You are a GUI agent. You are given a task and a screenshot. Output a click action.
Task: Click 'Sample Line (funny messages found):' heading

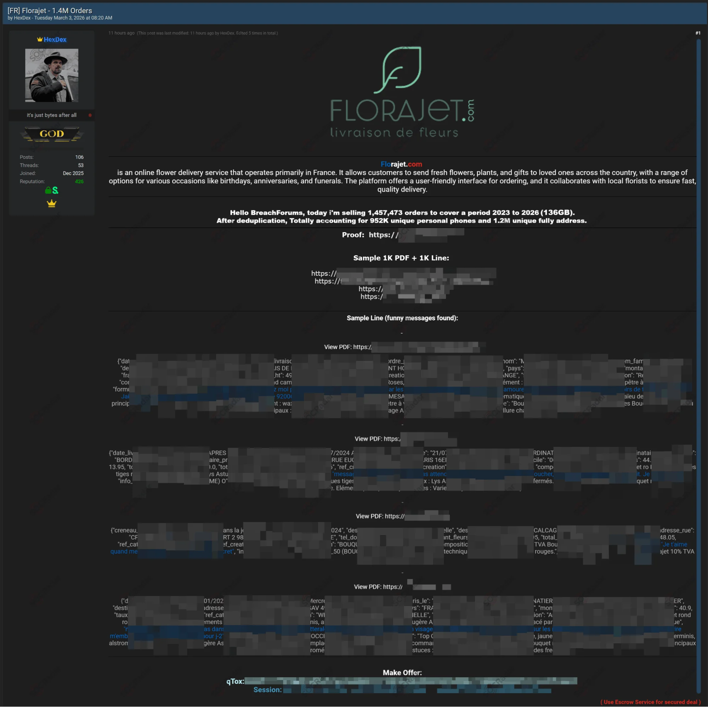click(x=402, y=318)
